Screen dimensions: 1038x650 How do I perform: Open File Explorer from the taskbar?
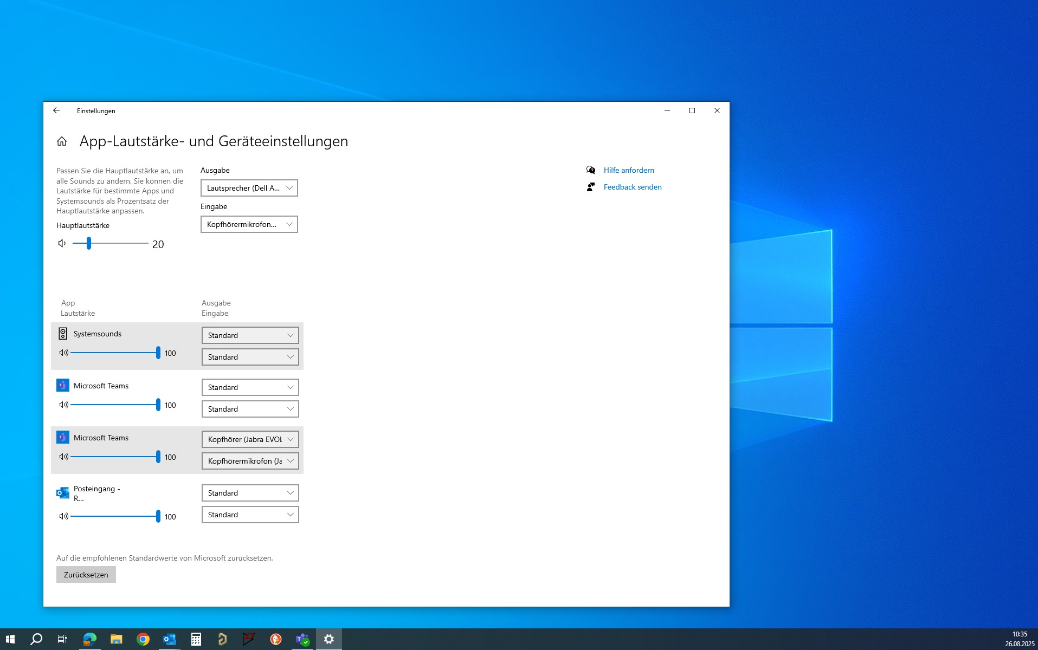pos(117,639)
